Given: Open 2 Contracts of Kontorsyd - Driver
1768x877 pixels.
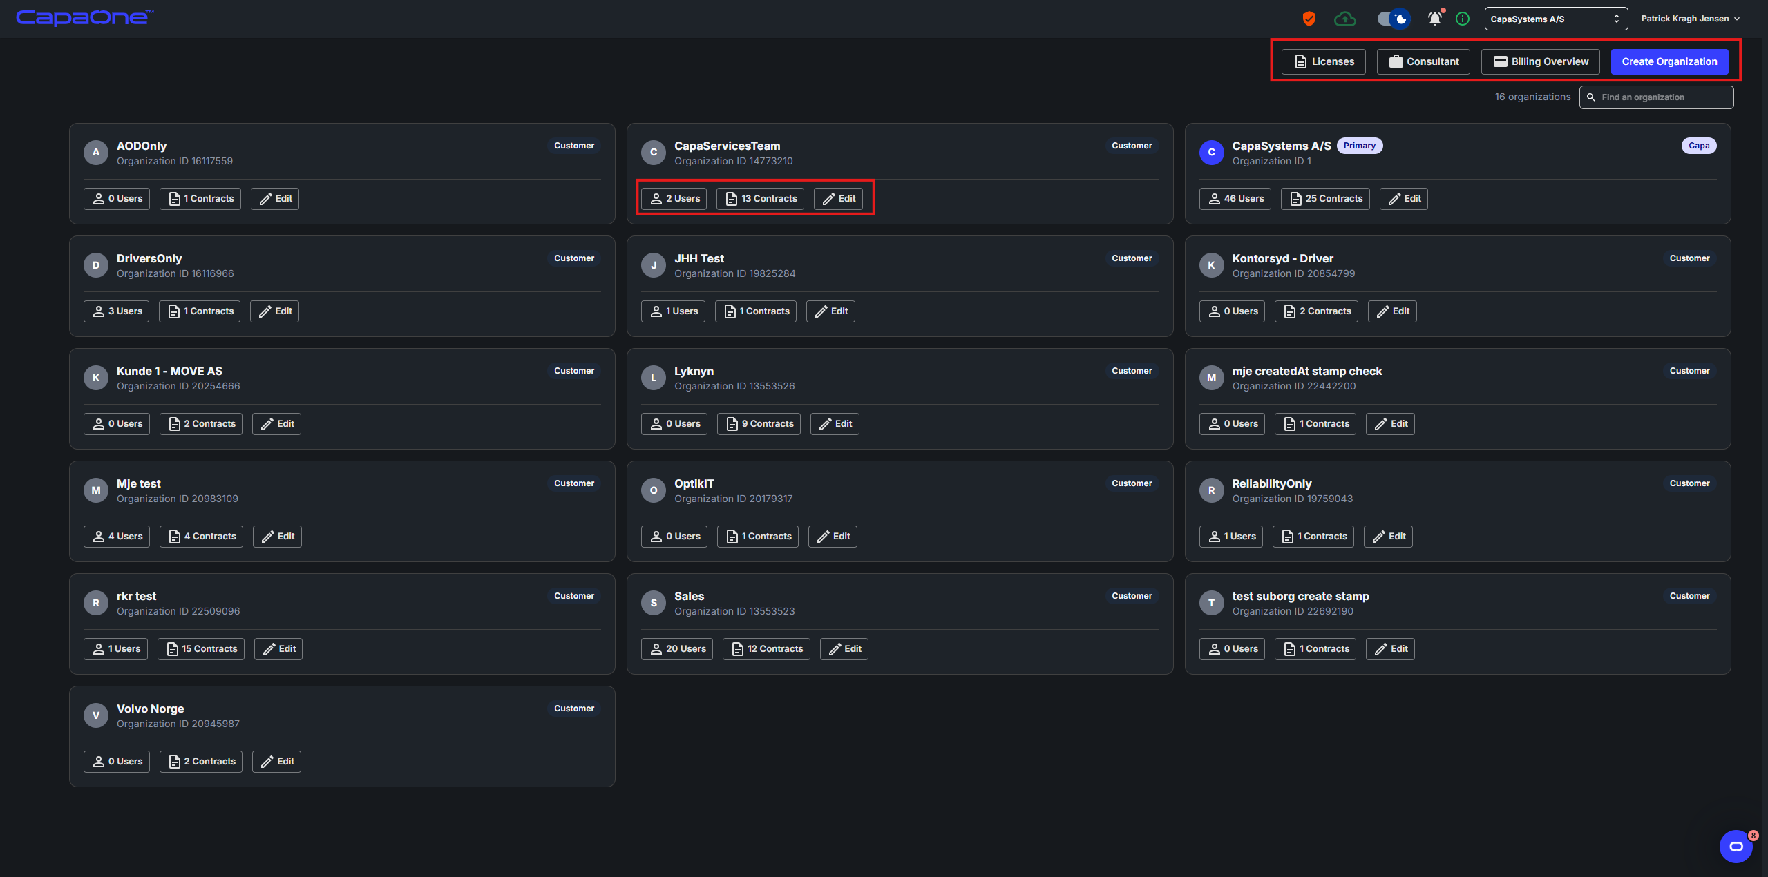Looking at the screenshot, I should pos(1316,311).
